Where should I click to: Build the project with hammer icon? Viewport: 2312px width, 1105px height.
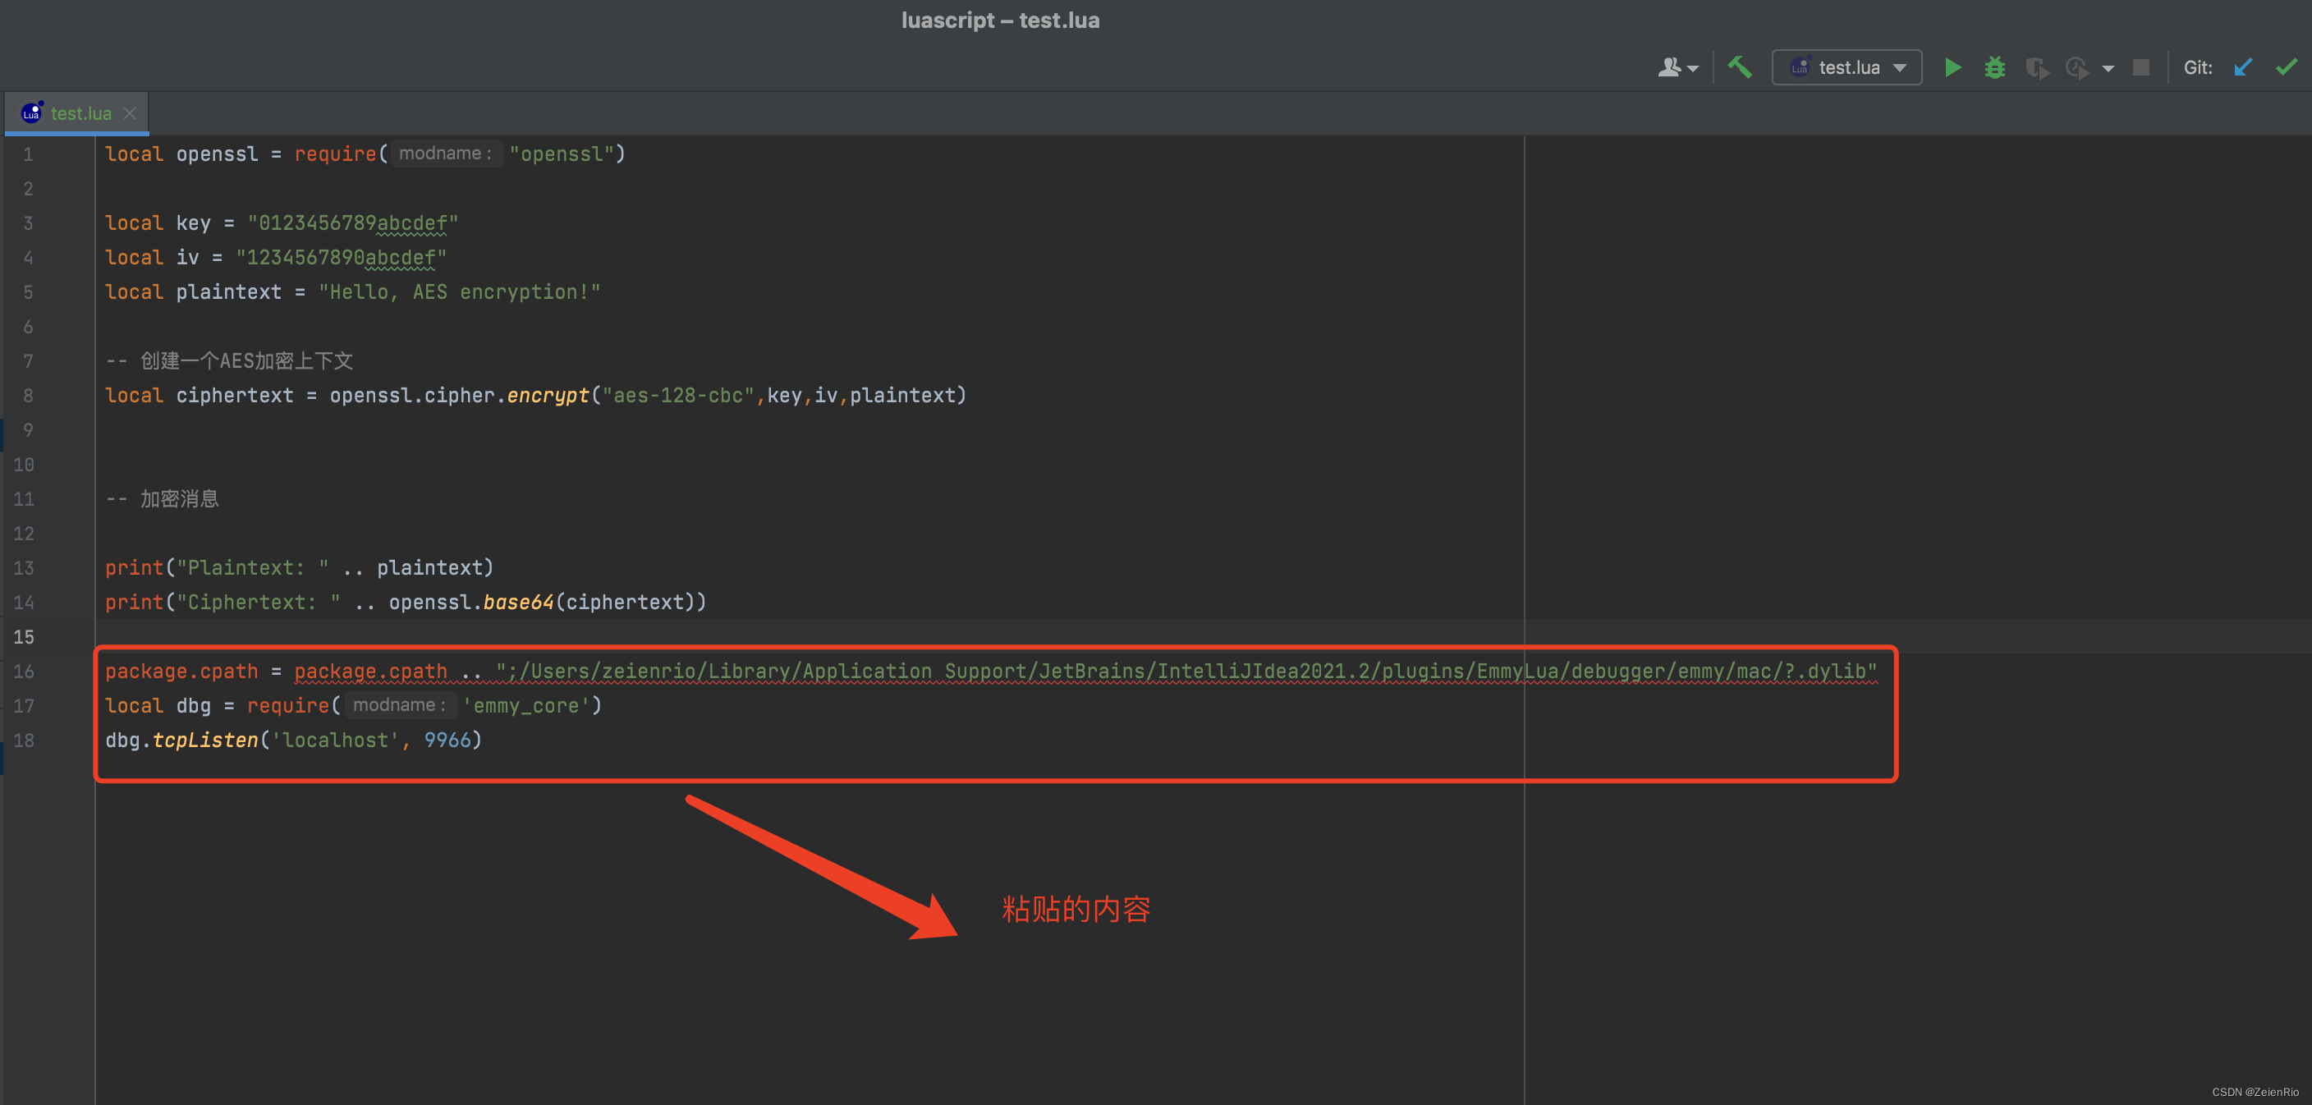(1740, 67)
